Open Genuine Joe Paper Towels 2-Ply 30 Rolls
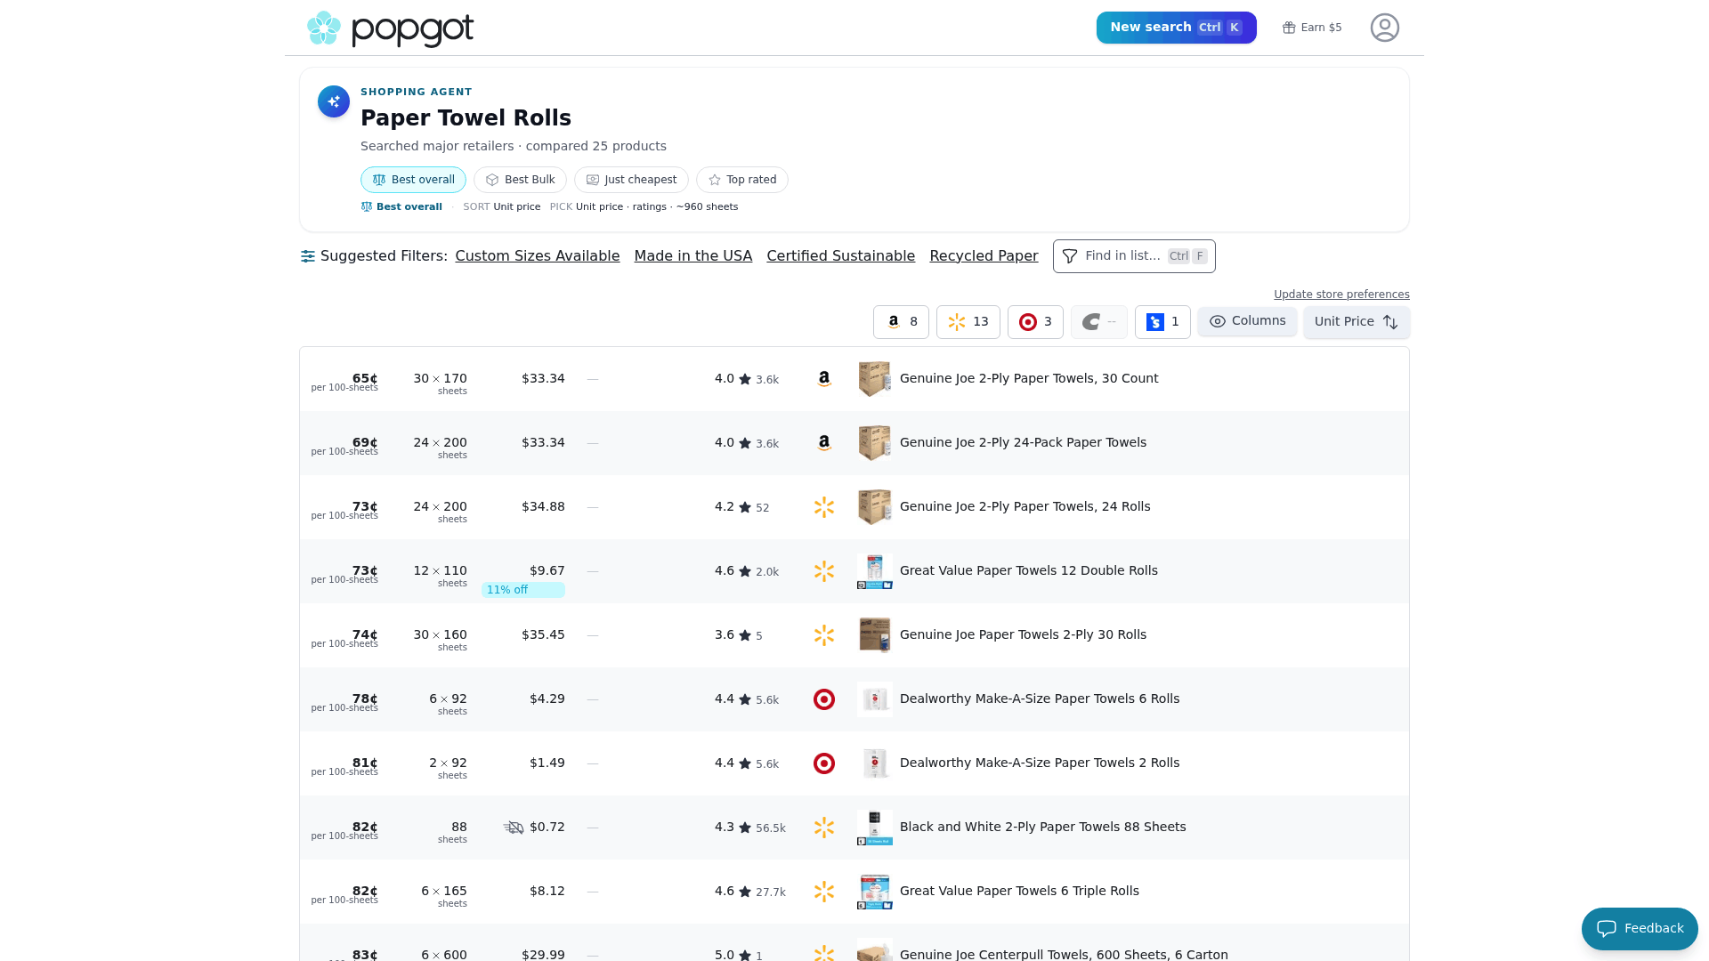The image size is (1709, 961). click(x=1023, y=634)
